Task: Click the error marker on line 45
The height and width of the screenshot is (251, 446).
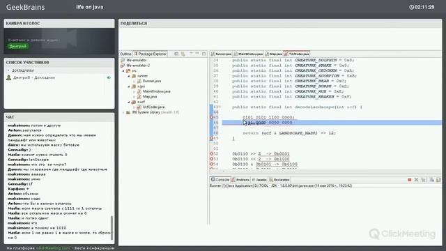Action: pyautogui.click(x=211, y=117)
